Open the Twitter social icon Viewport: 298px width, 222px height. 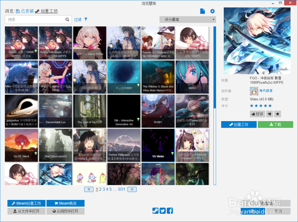(163, 211)
